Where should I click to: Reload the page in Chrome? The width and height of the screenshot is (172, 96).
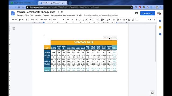tap(19, 7)
